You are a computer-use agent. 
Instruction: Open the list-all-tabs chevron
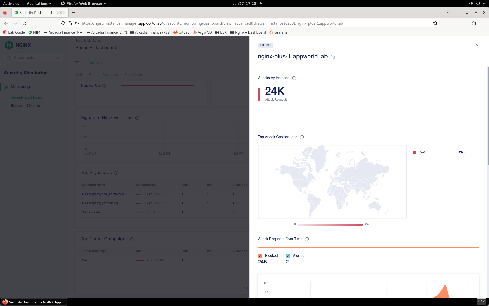448,12
